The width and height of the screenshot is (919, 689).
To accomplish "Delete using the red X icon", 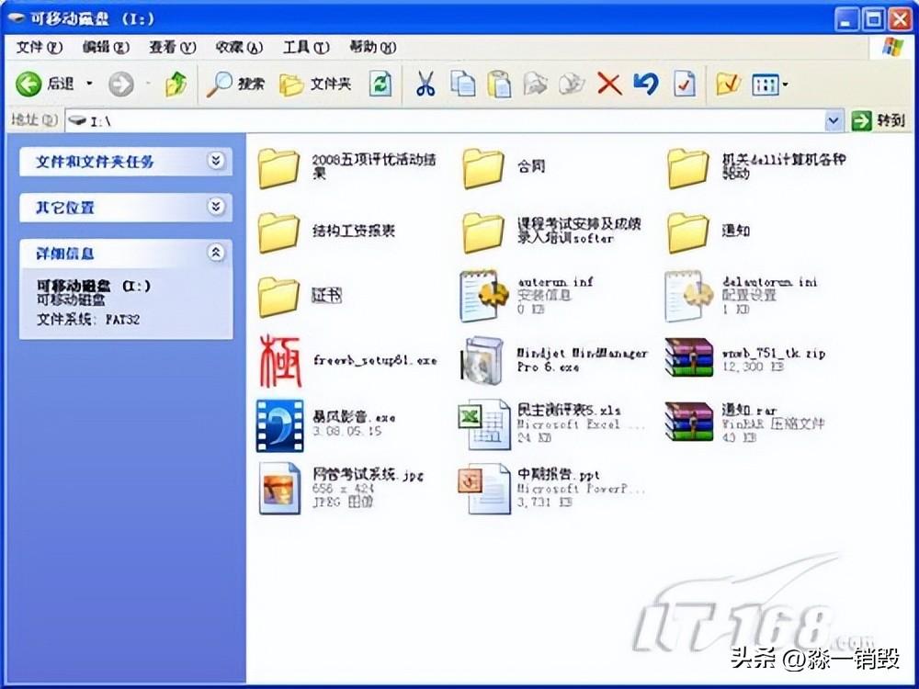I will point(608,84).
